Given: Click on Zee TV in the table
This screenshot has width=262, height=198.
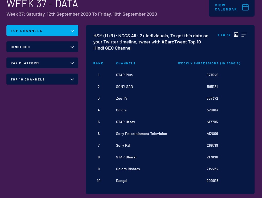Looking at the screenshot, I should click(x=121, y=98).
